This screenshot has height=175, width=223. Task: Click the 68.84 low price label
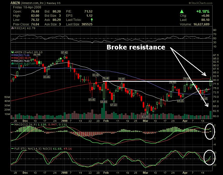click(104, 102)
